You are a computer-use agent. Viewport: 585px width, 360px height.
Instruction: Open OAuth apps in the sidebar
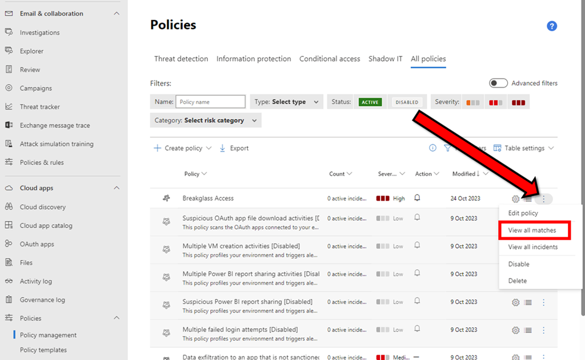(37, 244)
